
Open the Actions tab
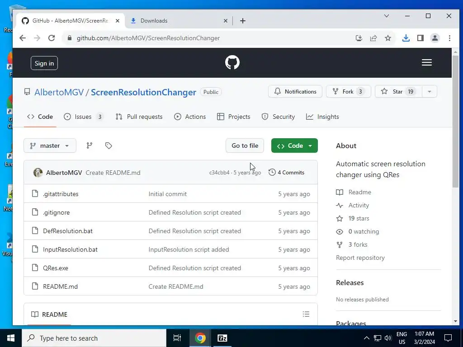coord(190,117)
